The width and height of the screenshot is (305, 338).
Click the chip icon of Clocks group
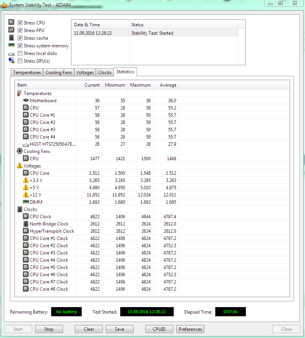[x=19, y=209]
